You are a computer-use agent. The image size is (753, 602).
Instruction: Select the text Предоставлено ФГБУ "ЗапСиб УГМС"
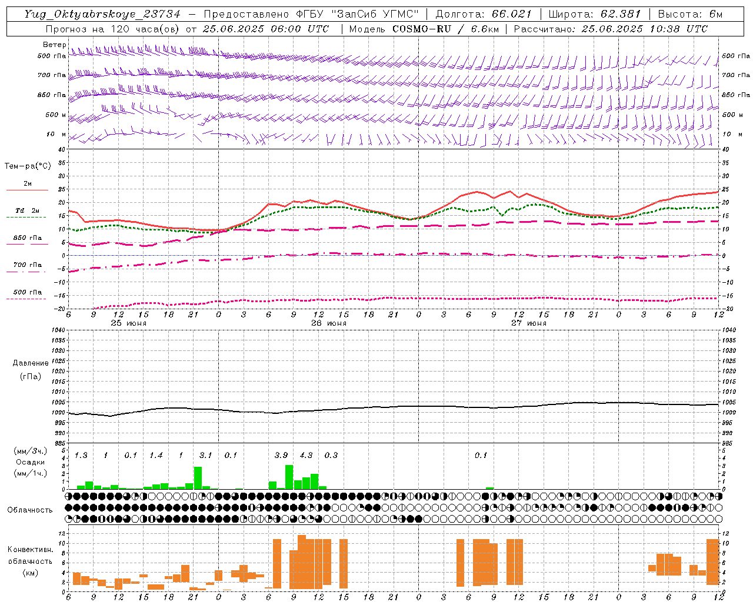pyautogui.click(x=311, y=14)
